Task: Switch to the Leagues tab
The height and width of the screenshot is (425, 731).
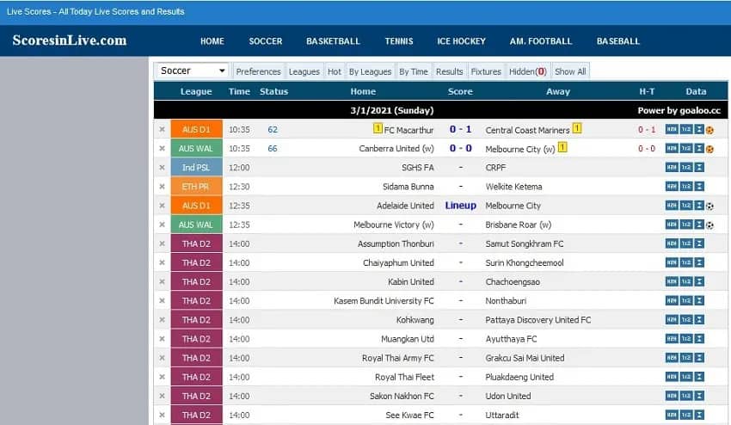Action: (x=304, y=71)
